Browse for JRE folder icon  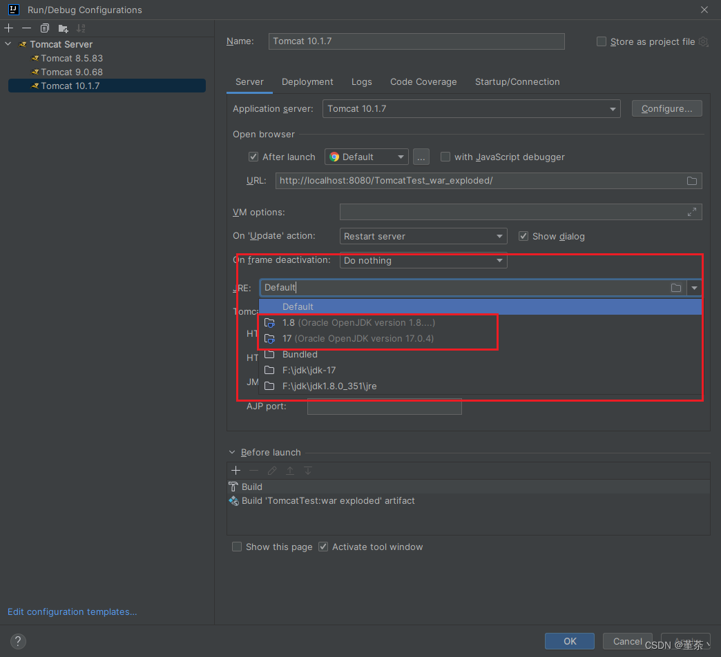[x=675, y=288]
